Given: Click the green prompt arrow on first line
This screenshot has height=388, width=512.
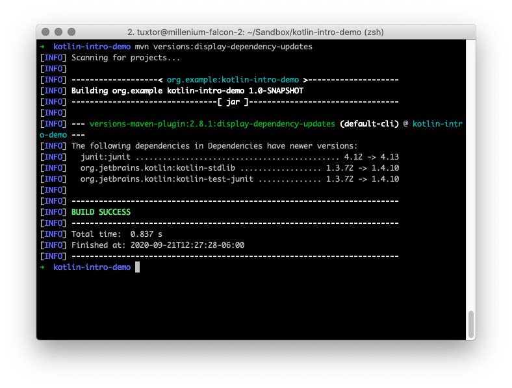Looking at the screenshot, I should click(42, 47).
